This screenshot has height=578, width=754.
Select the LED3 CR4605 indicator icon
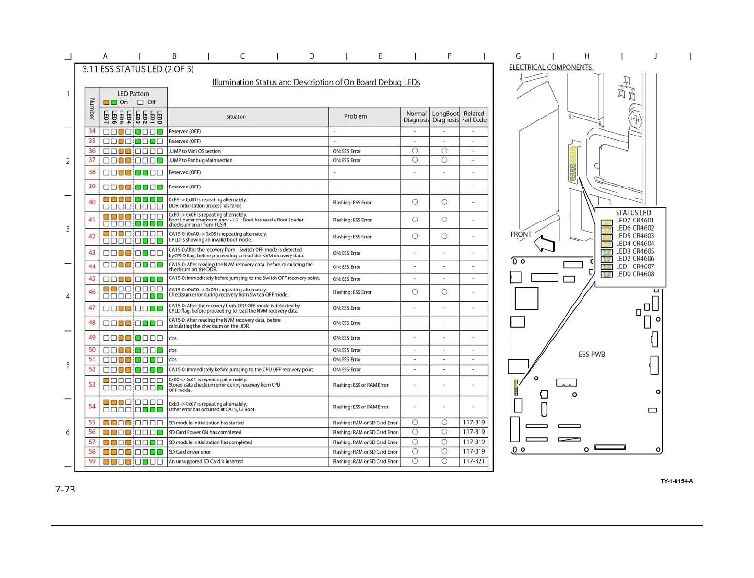coord(606,252)
